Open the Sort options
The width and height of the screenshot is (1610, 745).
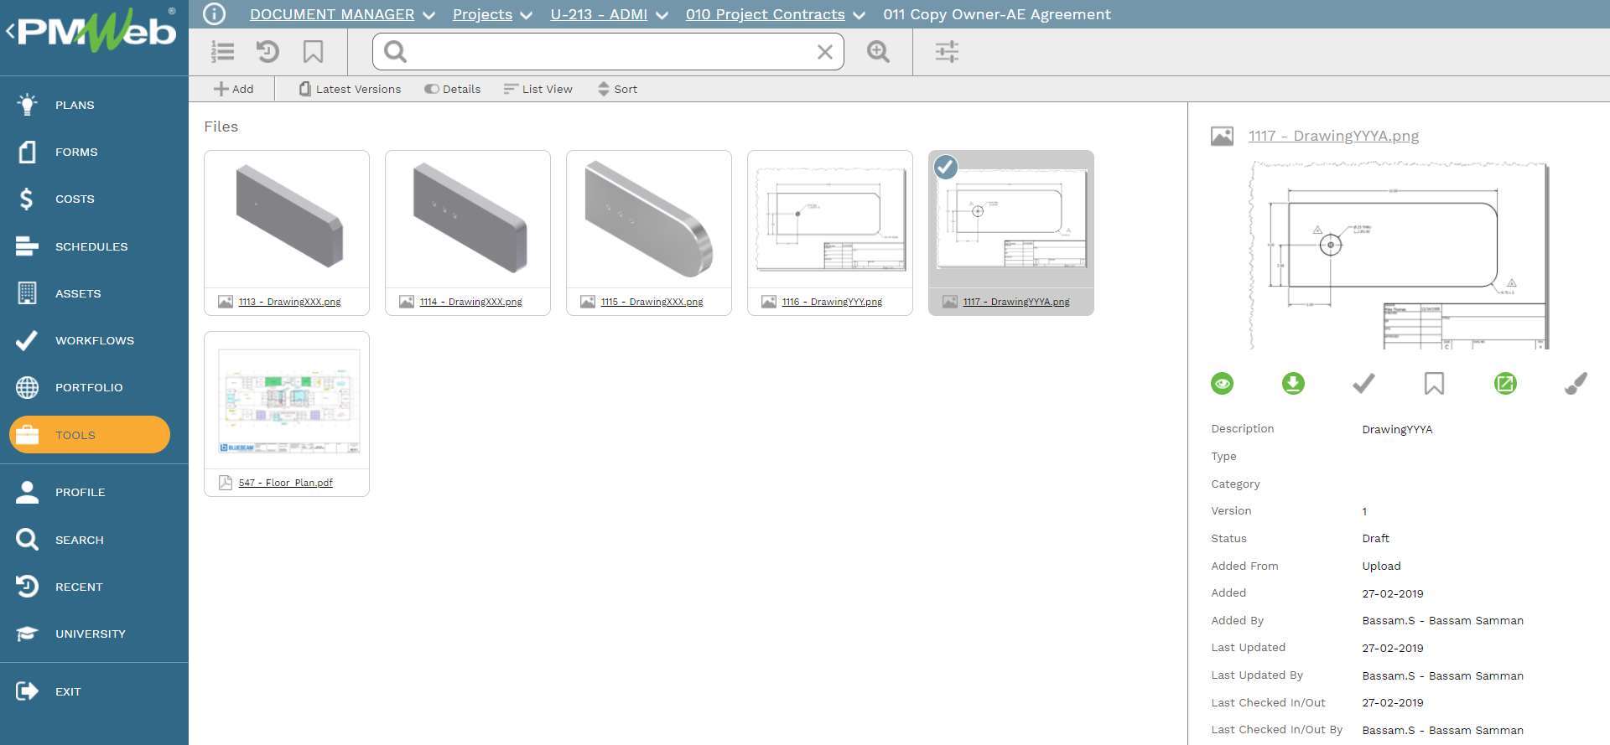tap(617, 89)
